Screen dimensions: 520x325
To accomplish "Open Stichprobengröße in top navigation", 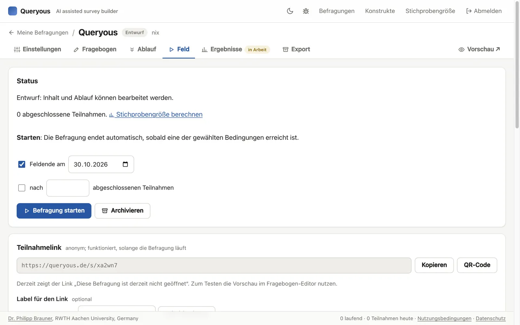I will pos(430,11).
